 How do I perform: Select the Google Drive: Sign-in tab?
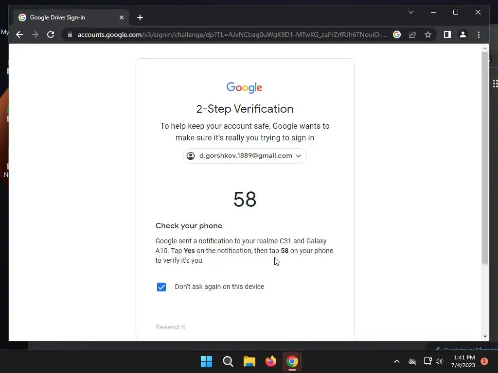[x=71, y=17]
